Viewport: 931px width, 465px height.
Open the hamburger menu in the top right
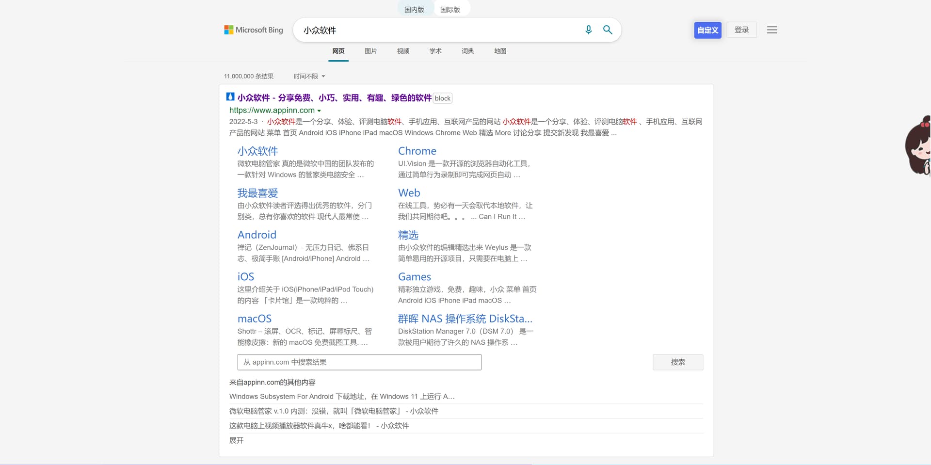click(x=771, y=30)
